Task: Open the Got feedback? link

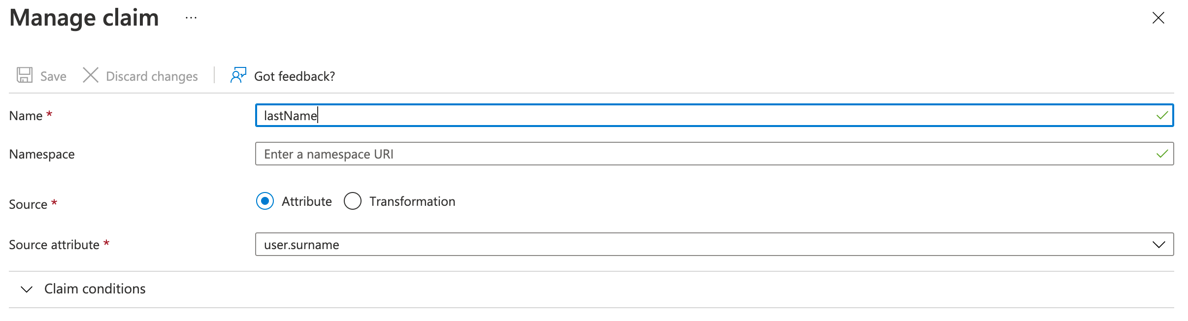Action: coord(295,76)
